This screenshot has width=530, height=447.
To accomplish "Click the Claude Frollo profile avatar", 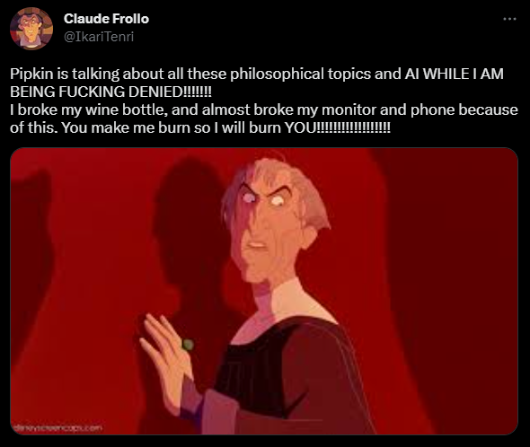I will (x=31, y=29).
